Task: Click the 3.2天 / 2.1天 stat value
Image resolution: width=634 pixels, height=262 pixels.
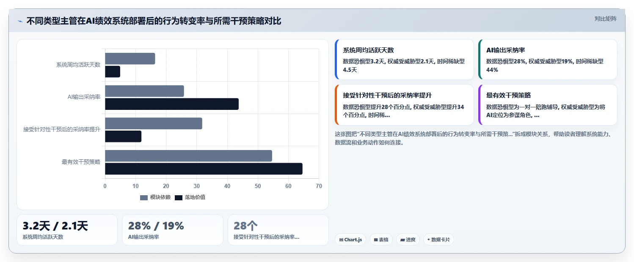Action: (x=55, y=226)
